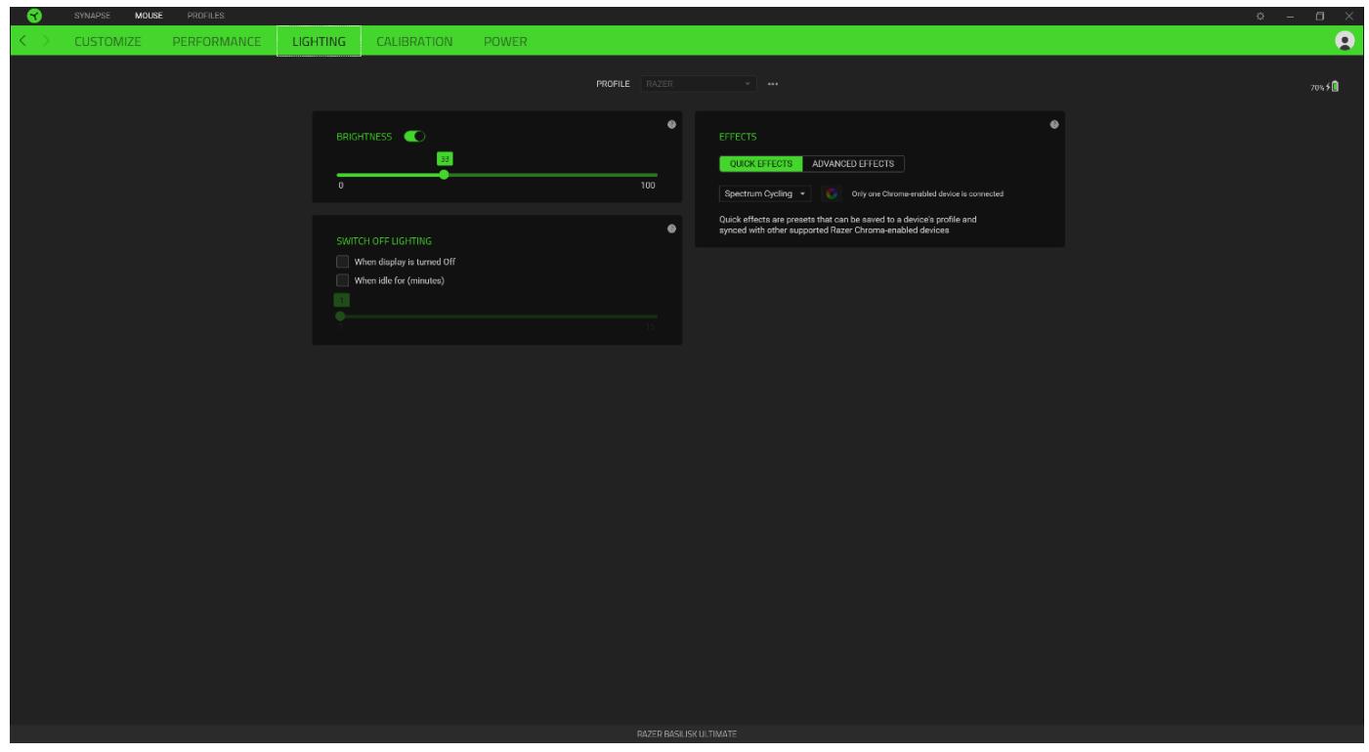Select the Mouse top menu
The image size is (1369, 752).
(x=149, y=16)
